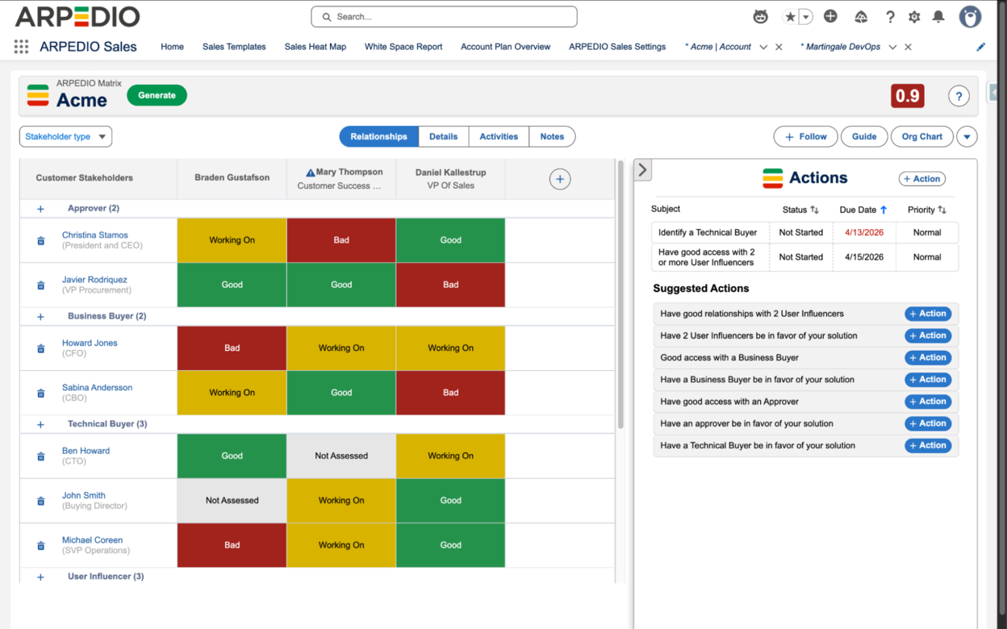This screenshot has width=1007, height=629.
Task: Open favorites list dropdown arrow
Action: (805, 17)
